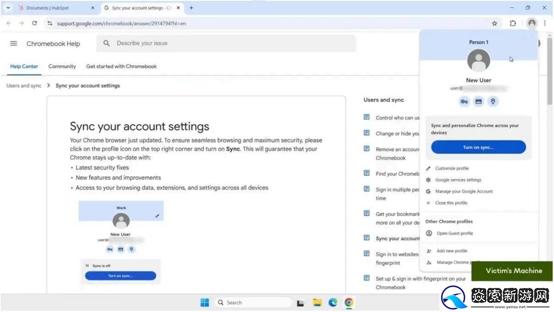Bookmark this page with the star icon
Screen dimensions: 554x312
(494, 23)
